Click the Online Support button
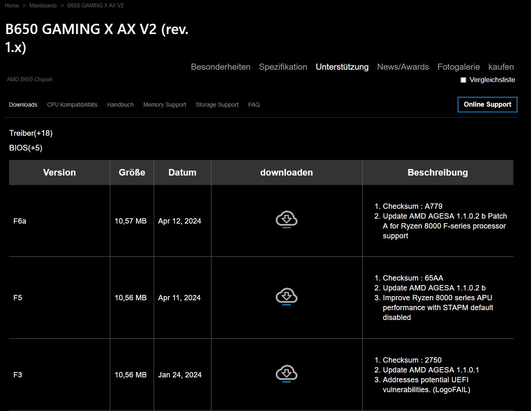The width and height of the screenshot is (531, 411). point(488,105)
